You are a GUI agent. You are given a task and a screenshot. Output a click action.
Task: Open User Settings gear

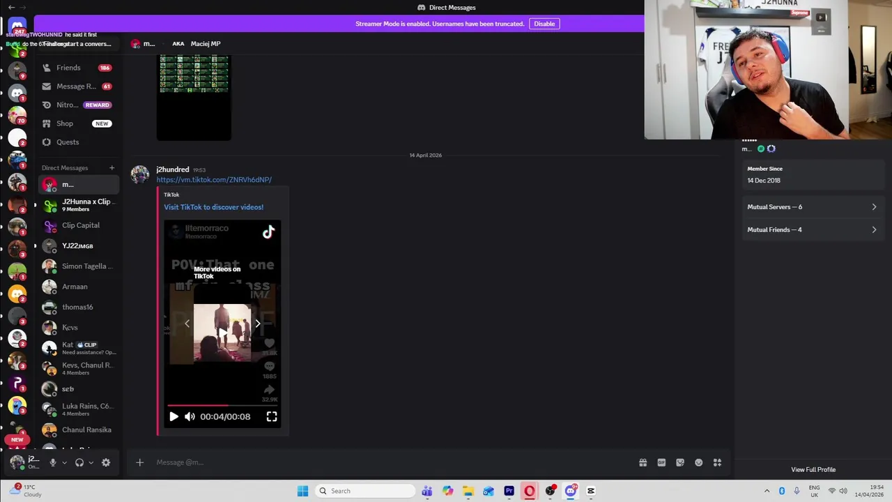106,462
